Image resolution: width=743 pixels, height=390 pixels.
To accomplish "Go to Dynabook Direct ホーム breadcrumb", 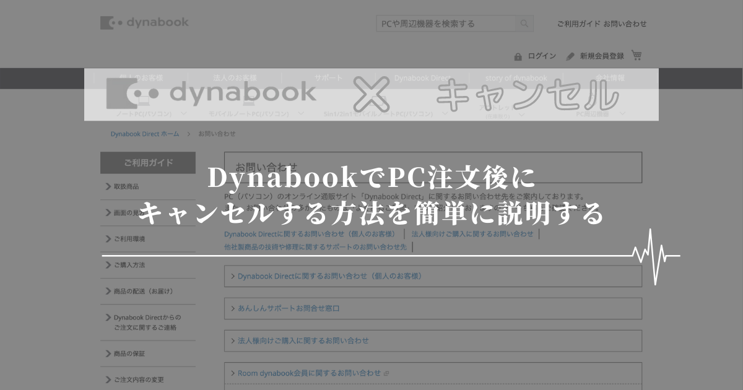I will (x=145, y=134).
